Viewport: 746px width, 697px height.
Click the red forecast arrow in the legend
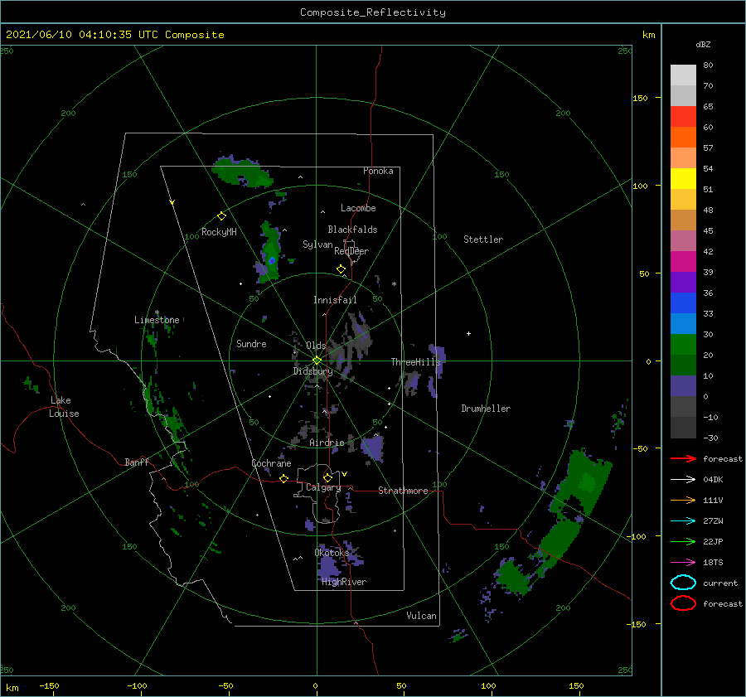click(683, 458)
